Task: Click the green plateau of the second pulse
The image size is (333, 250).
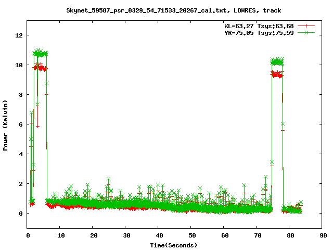Action: coord(277,61)
